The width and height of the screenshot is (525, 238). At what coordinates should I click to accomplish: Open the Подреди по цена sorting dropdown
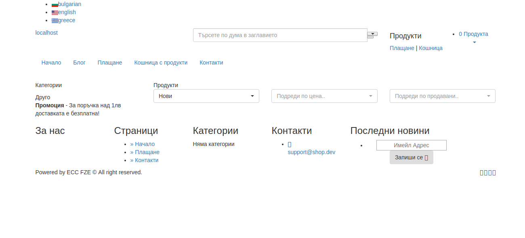tap(324, 96)
